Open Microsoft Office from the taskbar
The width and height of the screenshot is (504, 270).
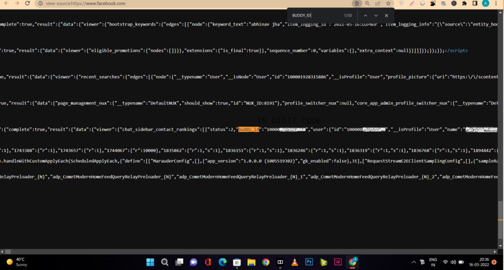click(208, 262)
